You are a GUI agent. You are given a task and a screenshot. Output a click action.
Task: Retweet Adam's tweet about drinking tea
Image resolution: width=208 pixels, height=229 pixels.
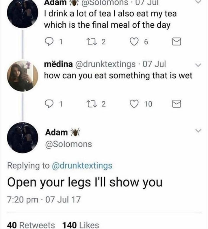[x=97, y=43]
